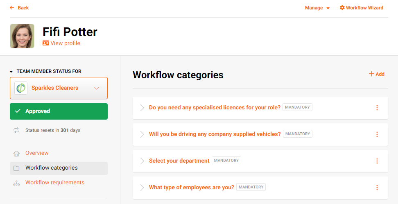The height and width of the screenshot is (204, 398).
Task: Click the 'Status resets in 301 days' text
Action: [x=53, y=130]
